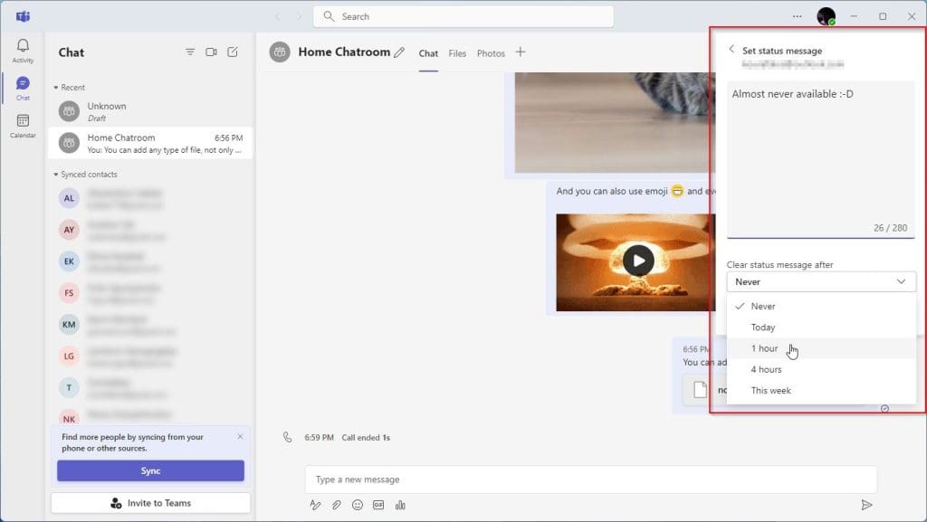Open contact with FS avatar
This screenshot has height=522, width=927.
coord(69,293)
